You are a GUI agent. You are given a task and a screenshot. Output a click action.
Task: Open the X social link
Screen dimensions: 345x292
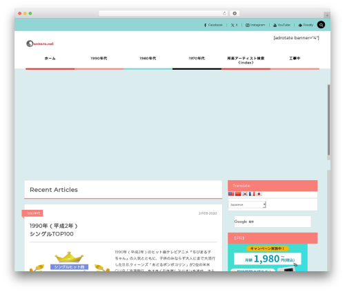(x=235, y=25)
